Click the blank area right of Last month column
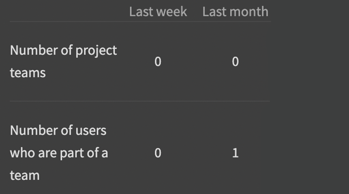The image size is (349, 194). tap(310, 97)
